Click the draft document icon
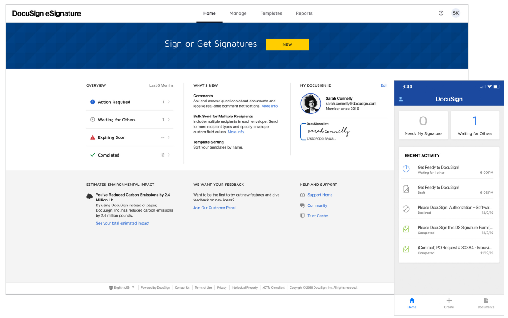The width and height of the screenshot is (508, 318). [406, 189]
